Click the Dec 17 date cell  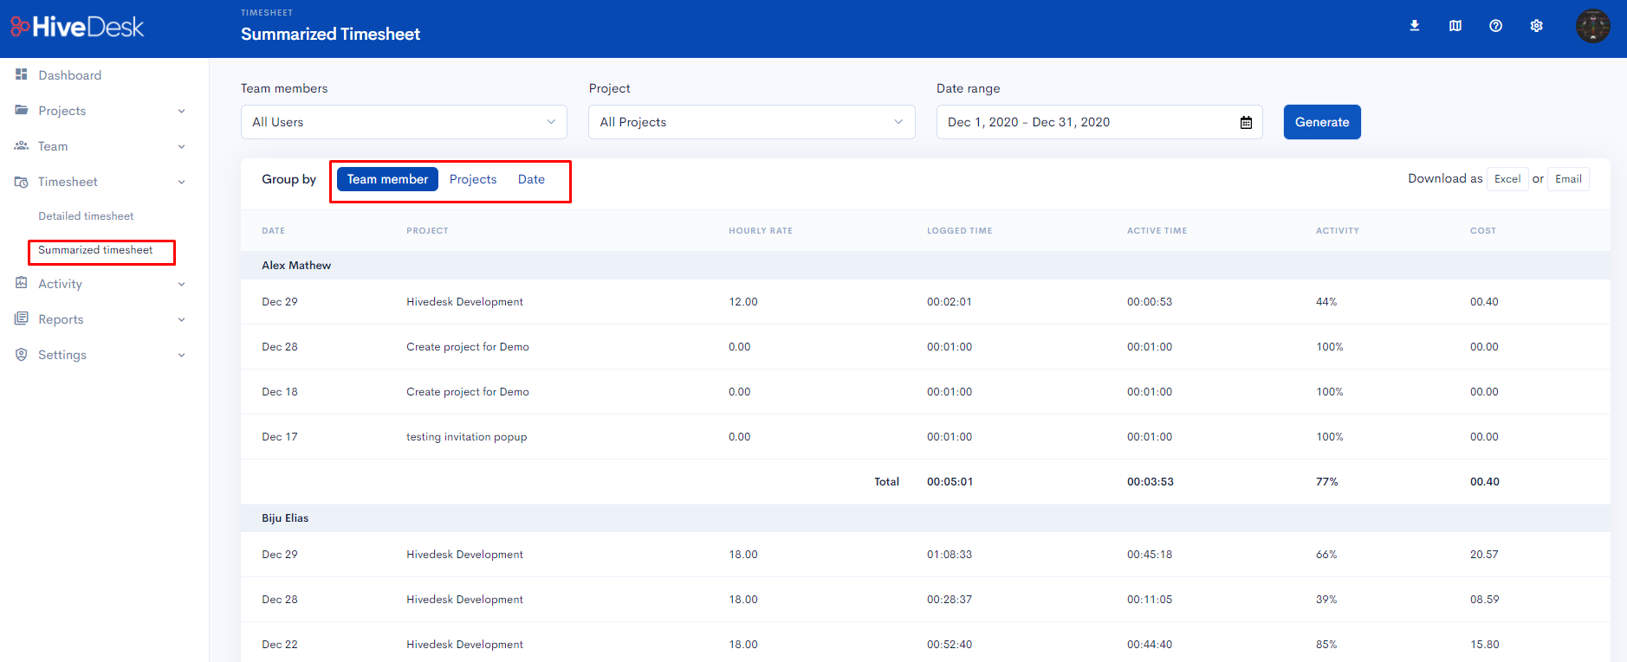[280, 437]
